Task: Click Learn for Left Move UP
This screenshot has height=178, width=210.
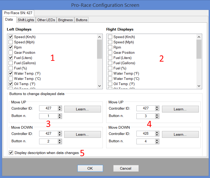Action: [x=82, y=109]
